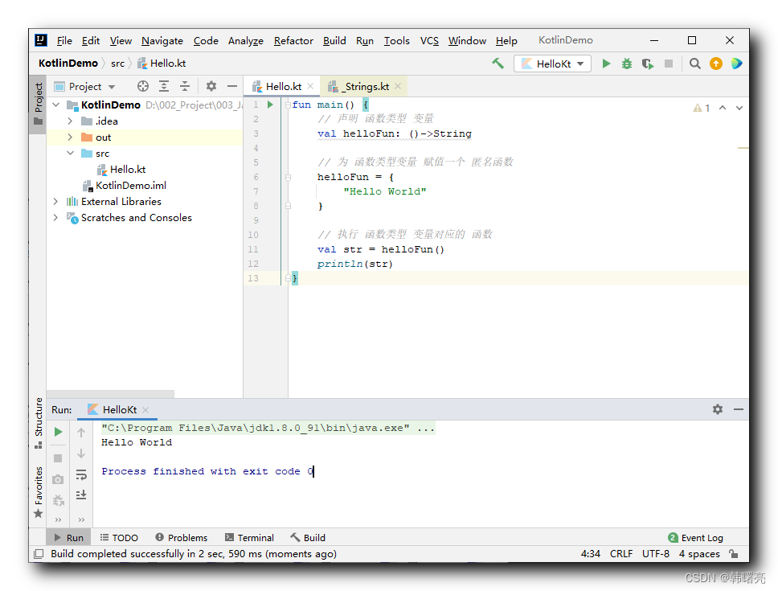Close the Hello.kt editor tab
This screenshot has width=778, height=591.
click(x=310, y=86)
